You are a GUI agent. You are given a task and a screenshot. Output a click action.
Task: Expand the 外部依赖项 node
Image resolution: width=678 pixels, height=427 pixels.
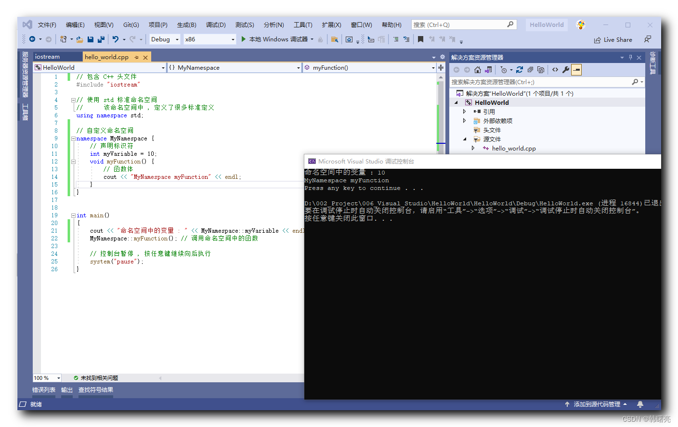[x=464, y=121]
